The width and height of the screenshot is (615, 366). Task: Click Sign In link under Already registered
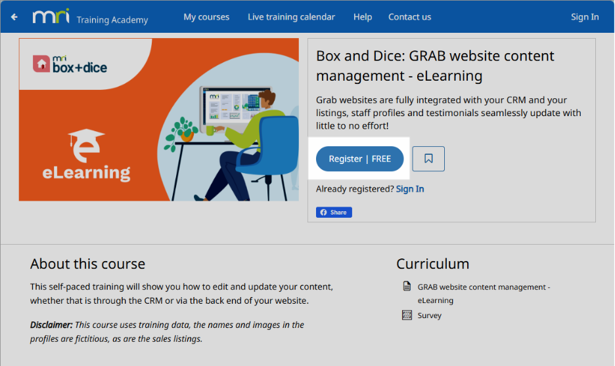tap(410, 189)
